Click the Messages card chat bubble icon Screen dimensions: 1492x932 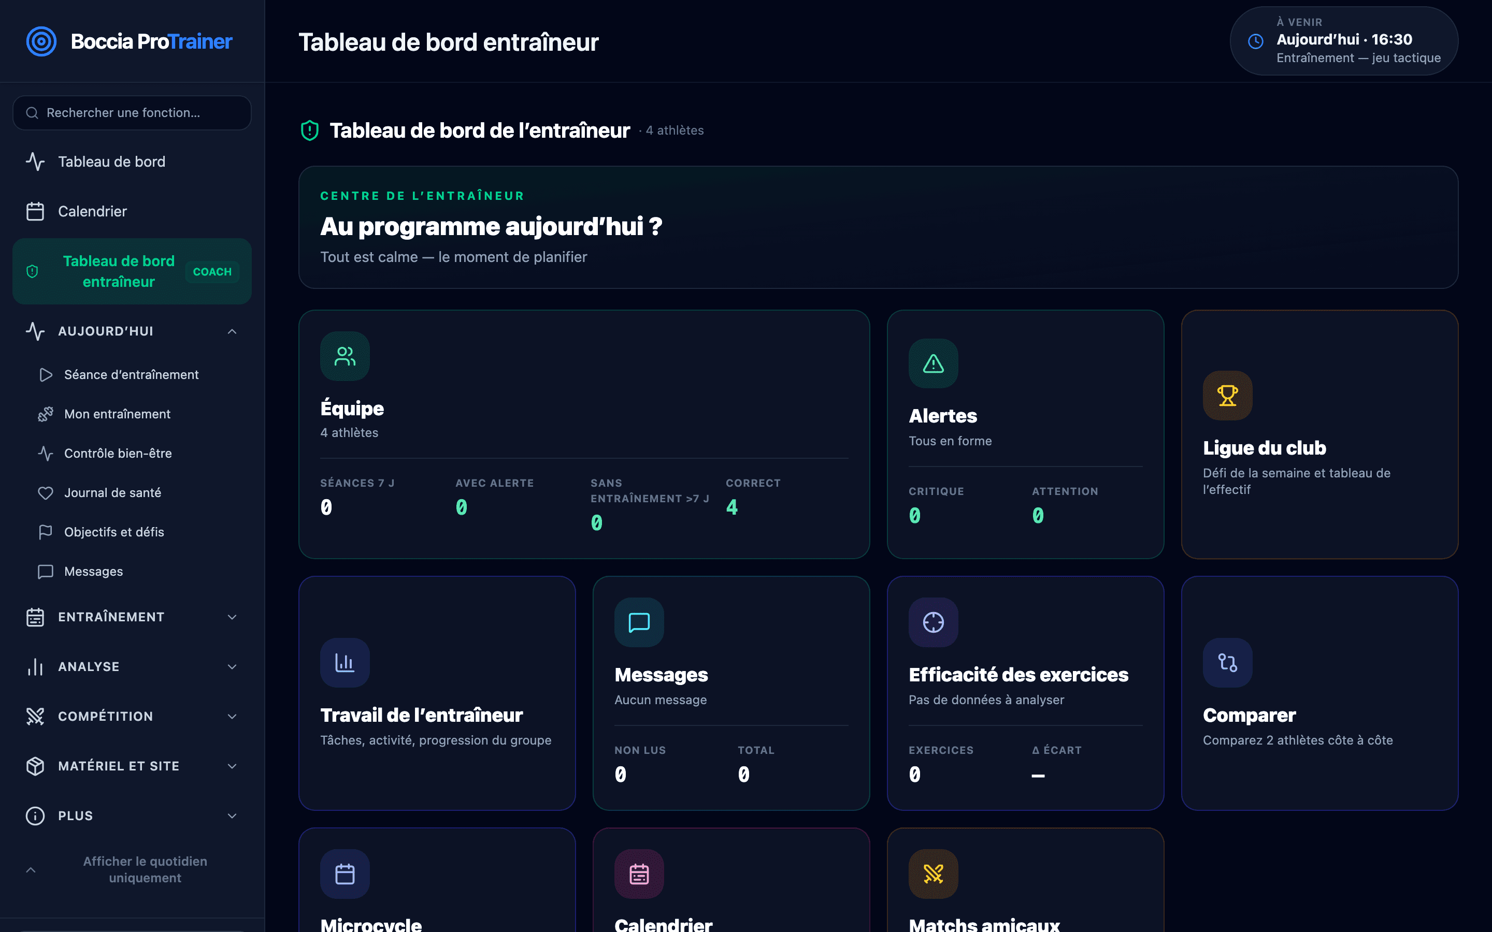(x=639, y=622)
